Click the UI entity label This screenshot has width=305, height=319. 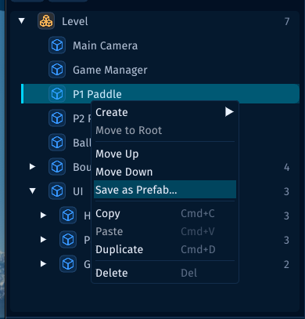(78, 191)
